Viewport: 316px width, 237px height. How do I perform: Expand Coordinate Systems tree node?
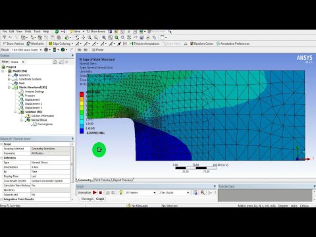tap(9, 79)
